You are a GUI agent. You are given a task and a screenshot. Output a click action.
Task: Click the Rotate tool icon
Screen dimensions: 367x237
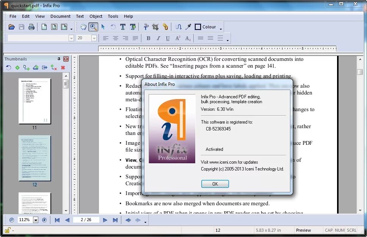pos(113,27)
